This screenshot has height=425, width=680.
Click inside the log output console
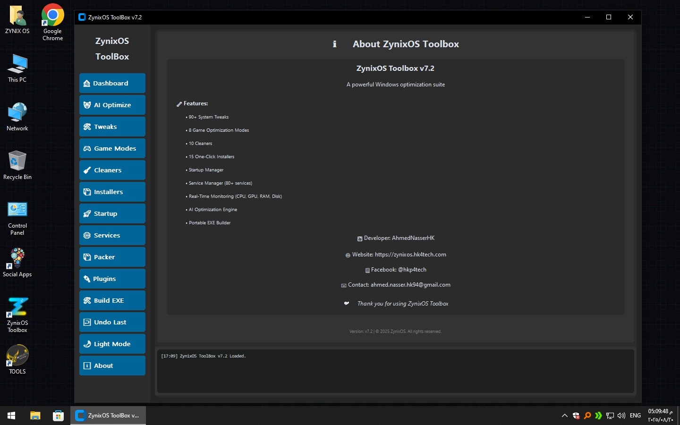(x=395, y=371)
